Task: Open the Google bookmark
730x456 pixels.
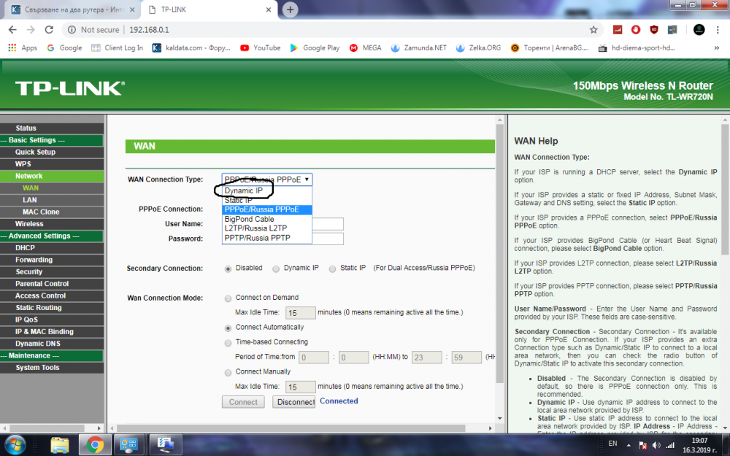Action: 64,47
